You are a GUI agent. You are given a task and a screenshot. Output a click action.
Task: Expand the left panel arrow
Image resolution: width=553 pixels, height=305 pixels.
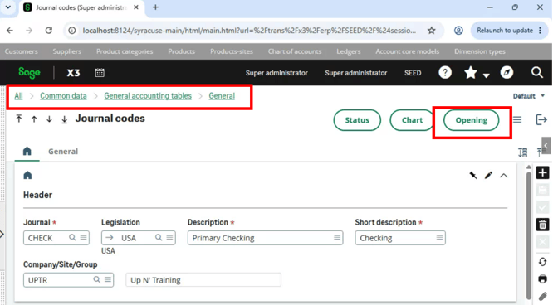point(2,234)
